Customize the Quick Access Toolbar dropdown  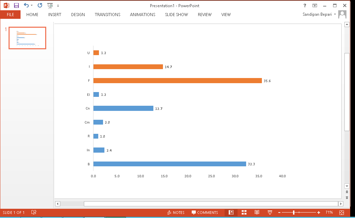[x=58, y=5]
